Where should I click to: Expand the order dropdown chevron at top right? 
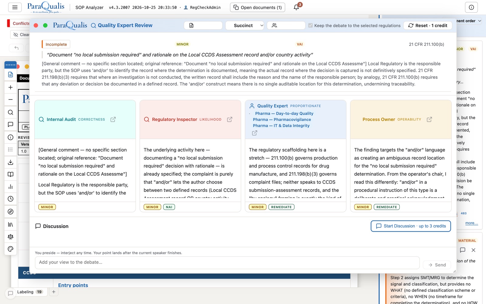[480, 21]
